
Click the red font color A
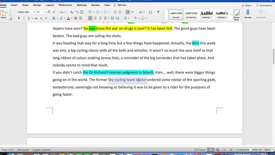tap(68, 18)
